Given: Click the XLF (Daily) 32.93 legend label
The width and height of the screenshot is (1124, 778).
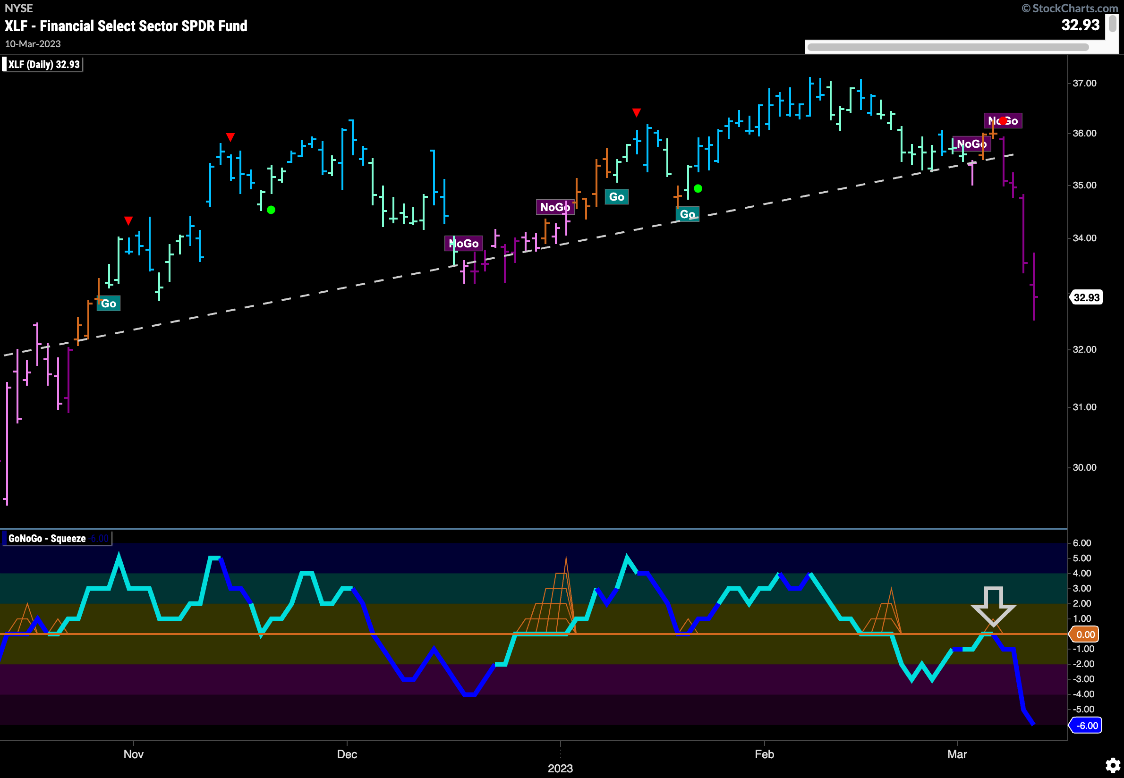Looking at the screenshot, I should pyautogui.click(x=43, y=64).
